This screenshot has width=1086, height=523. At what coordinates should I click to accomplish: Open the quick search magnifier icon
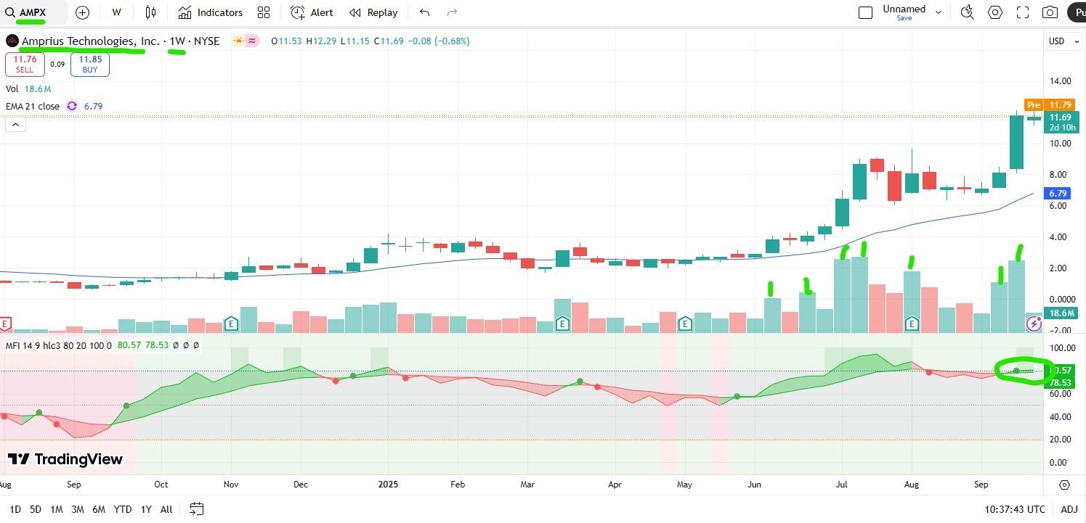click(x=967, y=12)
